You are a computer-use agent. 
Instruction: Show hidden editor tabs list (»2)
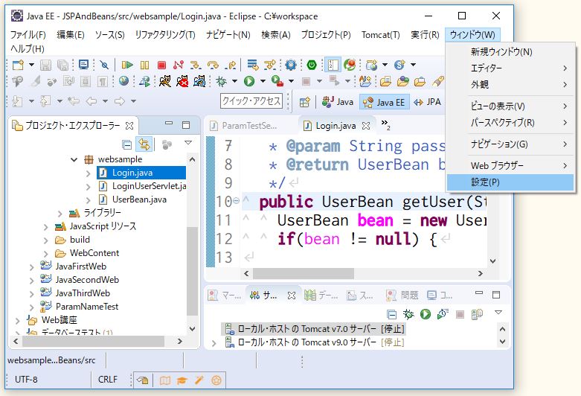pos(385,124)
